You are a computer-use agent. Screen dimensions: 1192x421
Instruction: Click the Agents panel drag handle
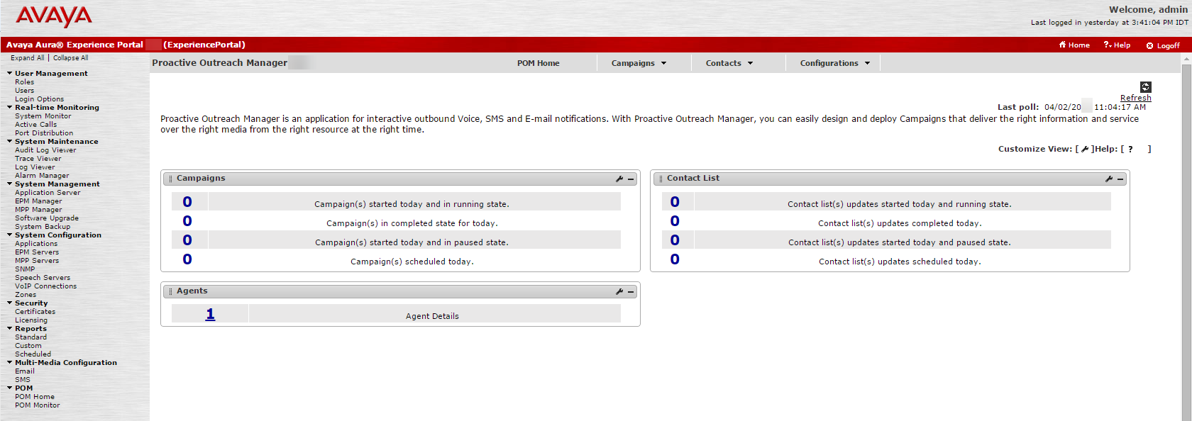[x=170, y=292]
